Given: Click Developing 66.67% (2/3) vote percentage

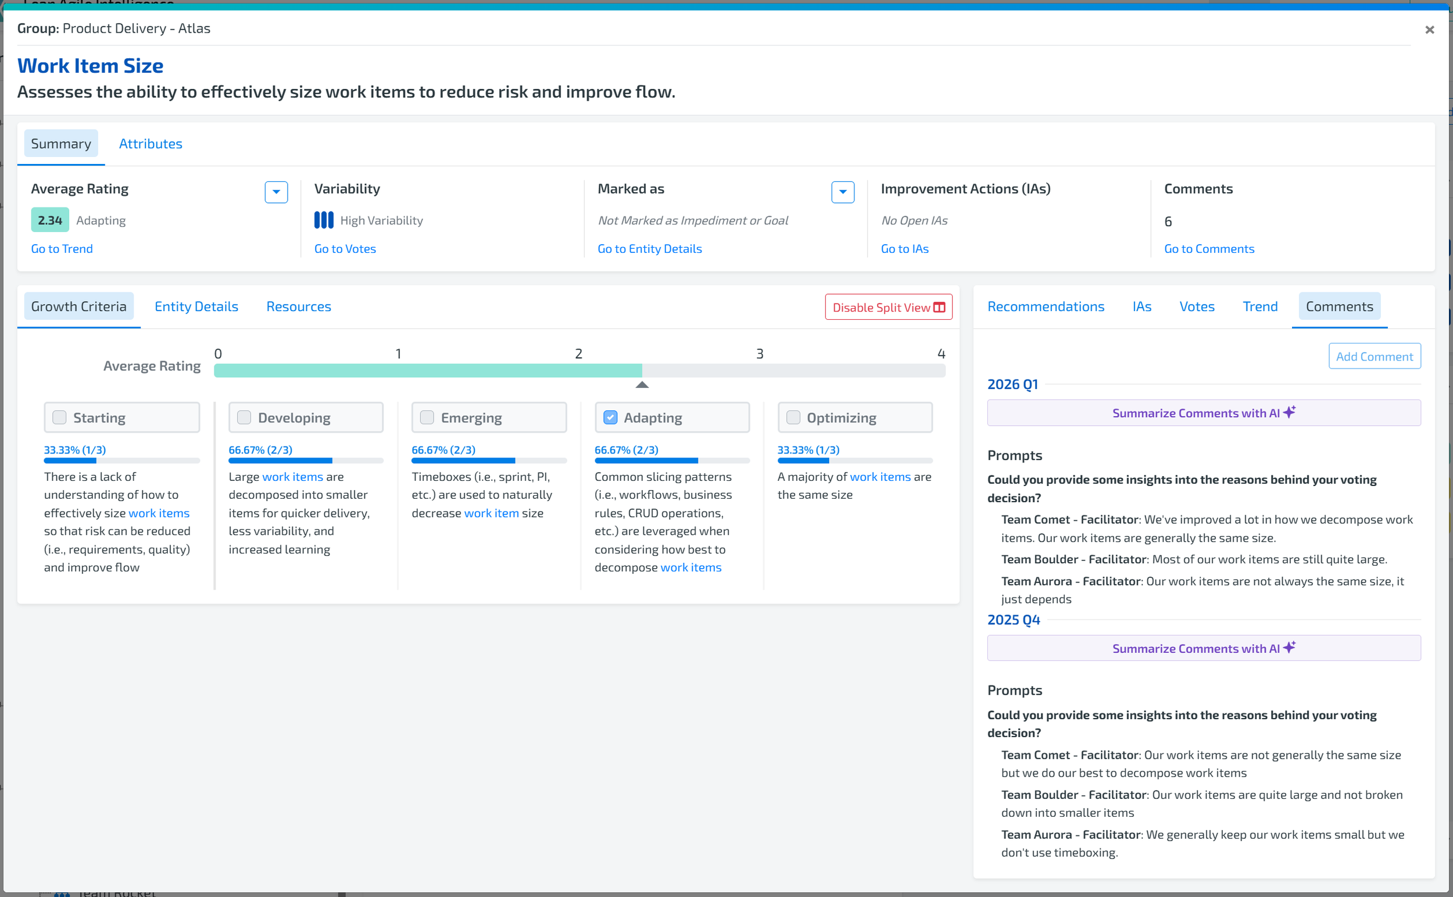Looking at the screenshot, I should pos(260,450).
